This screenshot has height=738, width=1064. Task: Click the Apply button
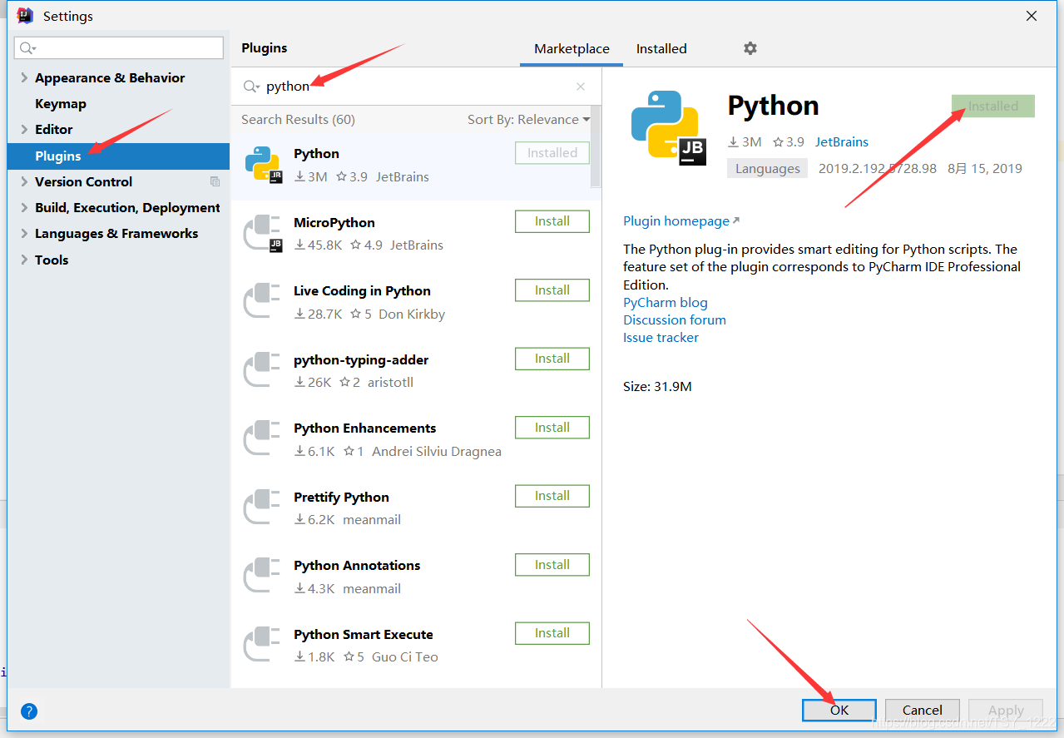1006,710
